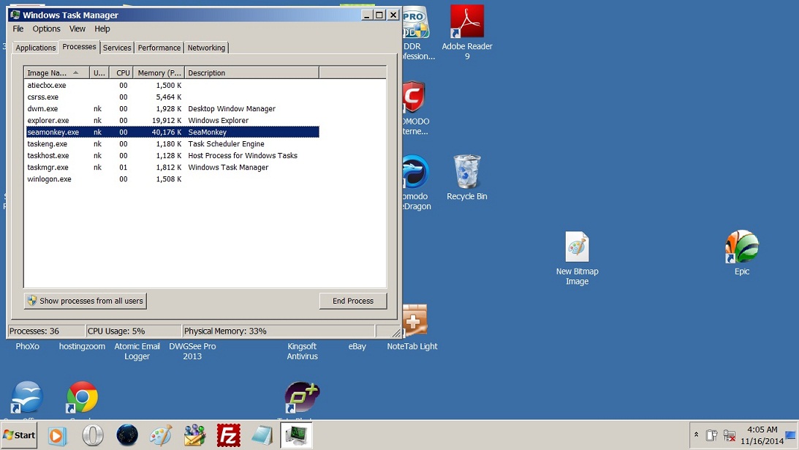Open the Options menu in Task Manager
799x450 pixels.
[x=46, y=29]
